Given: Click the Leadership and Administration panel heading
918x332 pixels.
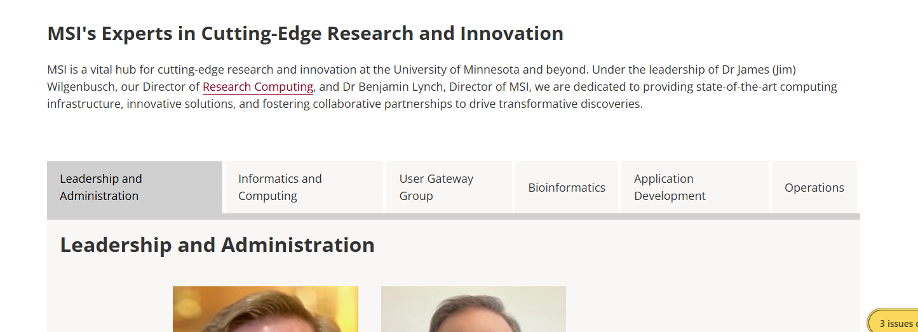Looking at the screenshot, I should 217,245.
